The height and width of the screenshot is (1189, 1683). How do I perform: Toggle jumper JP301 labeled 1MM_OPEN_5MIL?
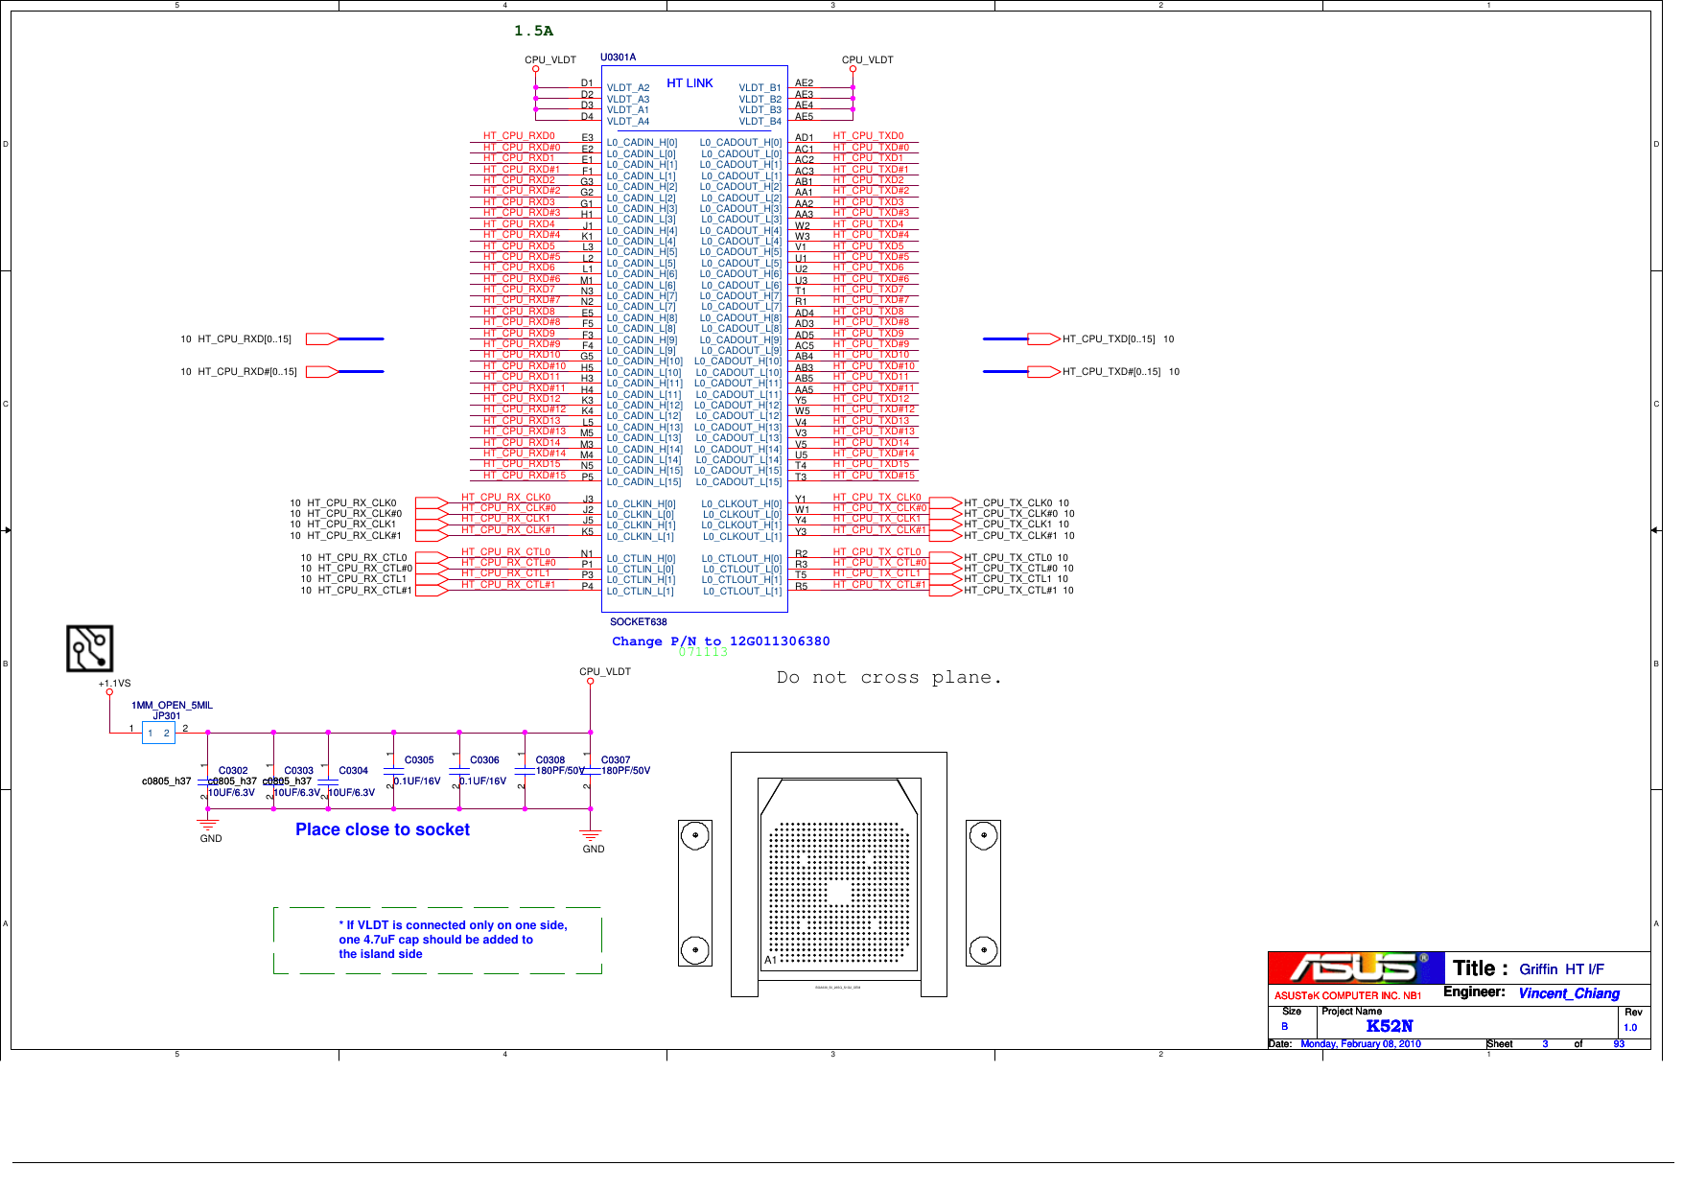tap(159, 734)
